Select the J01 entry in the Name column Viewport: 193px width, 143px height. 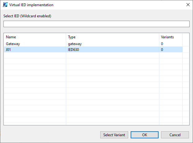point(9,49)
